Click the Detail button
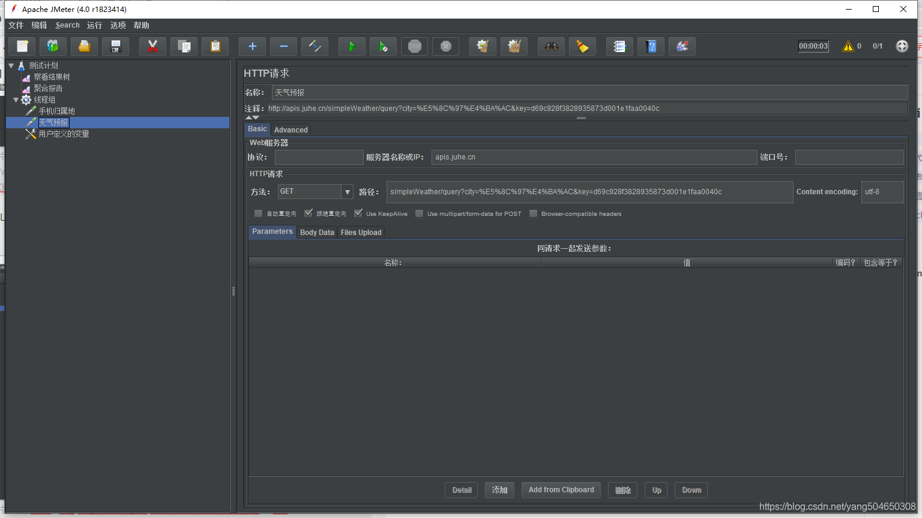The image size is (922, 518). pos(462,490)
